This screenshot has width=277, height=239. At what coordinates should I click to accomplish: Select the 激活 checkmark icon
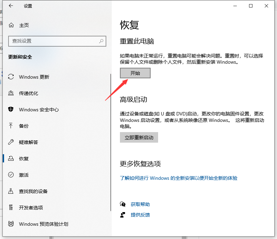[11, 175]
